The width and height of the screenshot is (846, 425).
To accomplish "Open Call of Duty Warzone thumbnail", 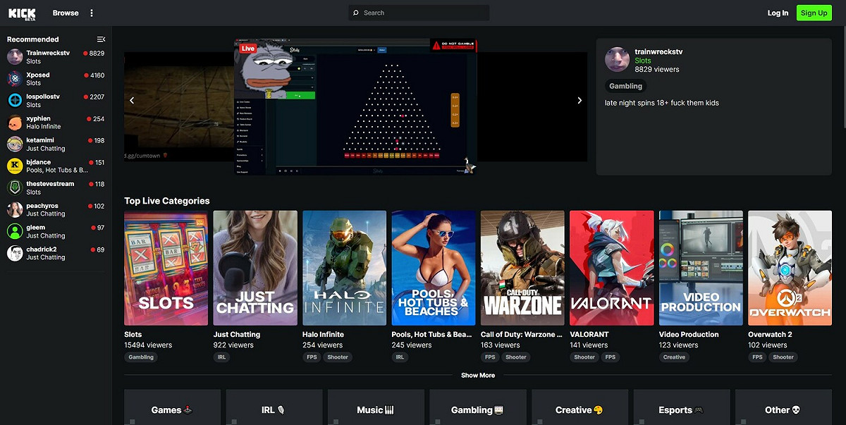I will click(522, 268).
